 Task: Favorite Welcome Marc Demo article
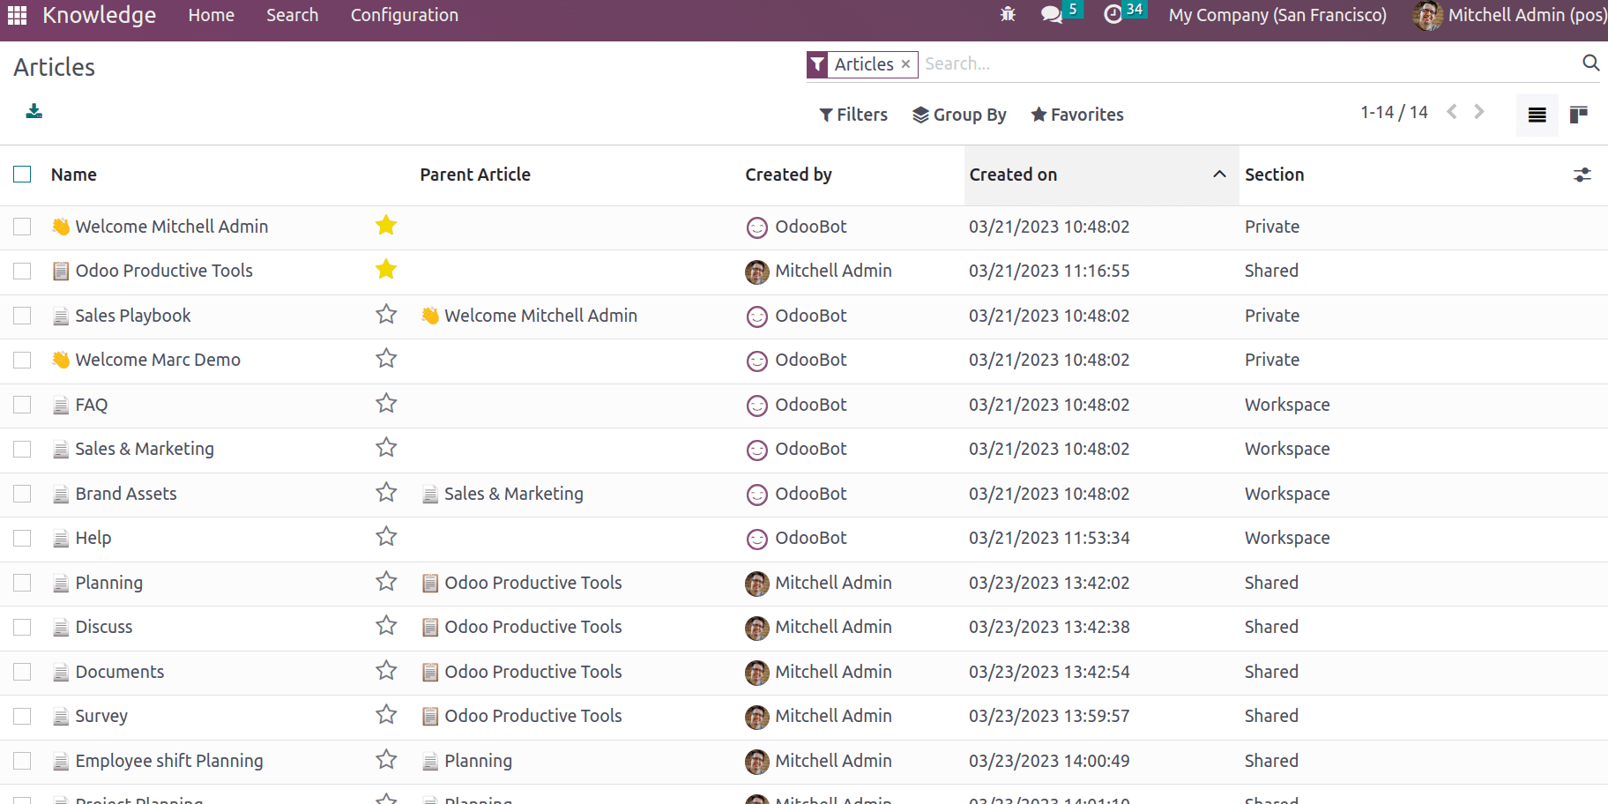[385, 359]
